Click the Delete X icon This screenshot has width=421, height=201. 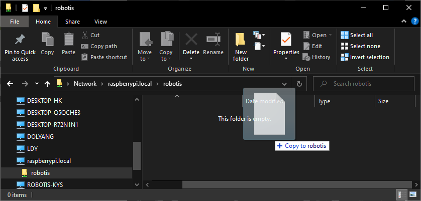click(191, 40)
